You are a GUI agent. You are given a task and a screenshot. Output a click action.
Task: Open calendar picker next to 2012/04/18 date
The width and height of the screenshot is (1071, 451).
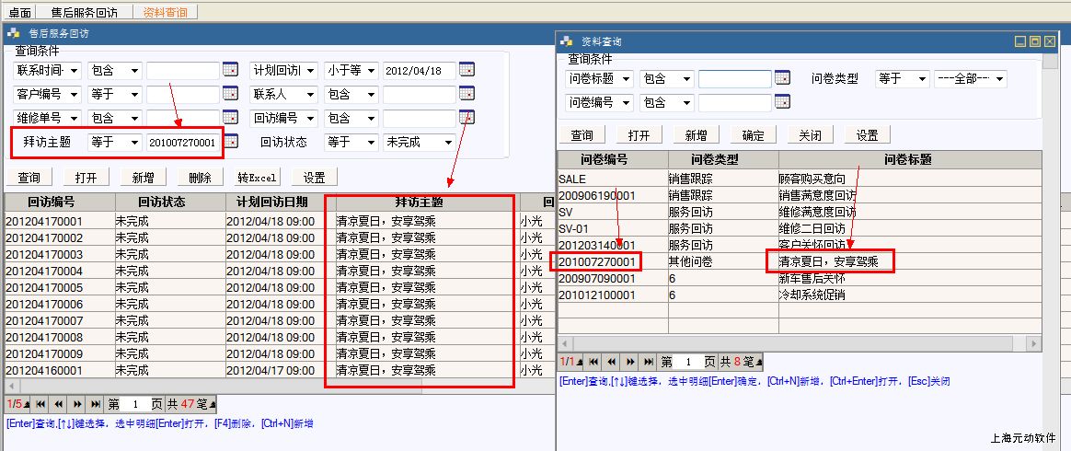tap(466, 70)
